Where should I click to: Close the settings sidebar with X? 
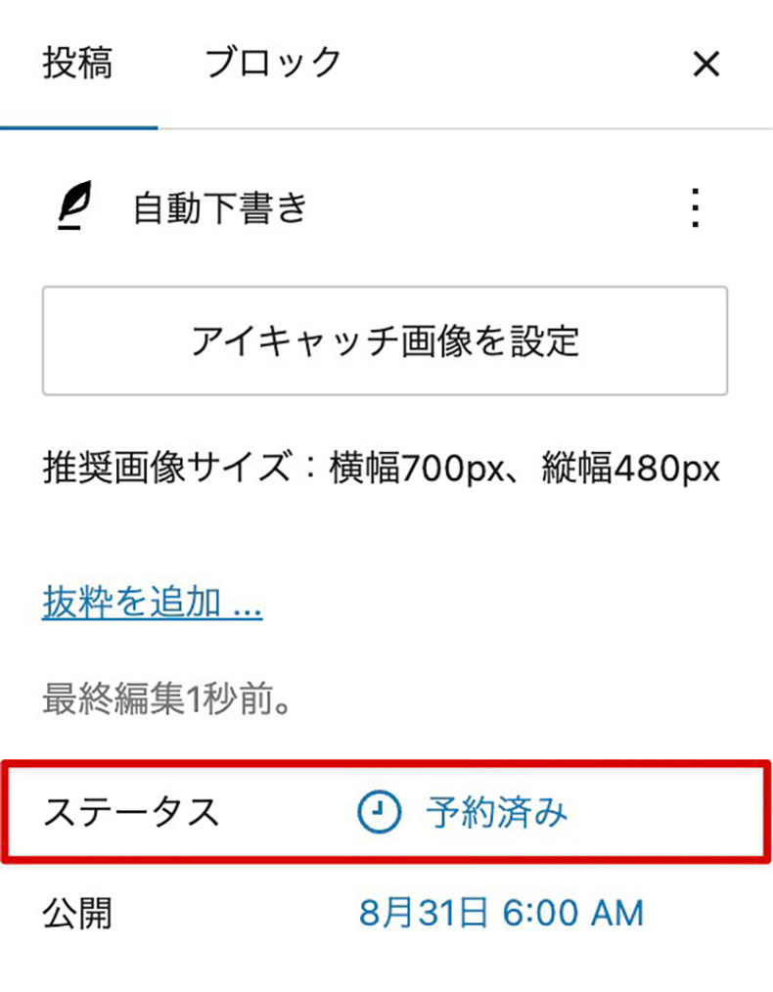pyautogui.click(x=705, y=64)
